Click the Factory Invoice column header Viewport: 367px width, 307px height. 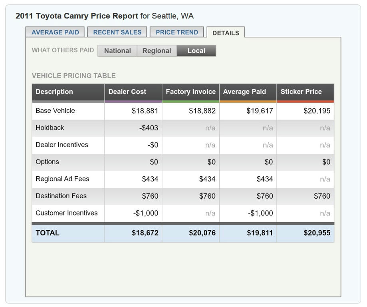[191, 92]
